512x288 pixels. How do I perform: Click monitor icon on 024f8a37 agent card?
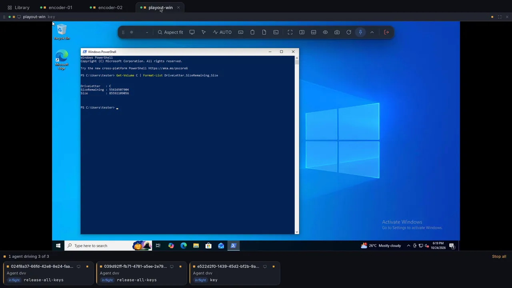click(x=78, y=266)
